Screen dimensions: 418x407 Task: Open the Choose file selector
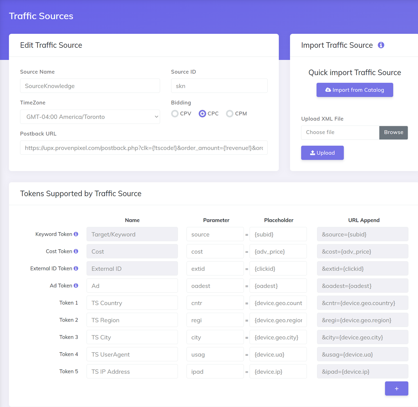(340, 132)
